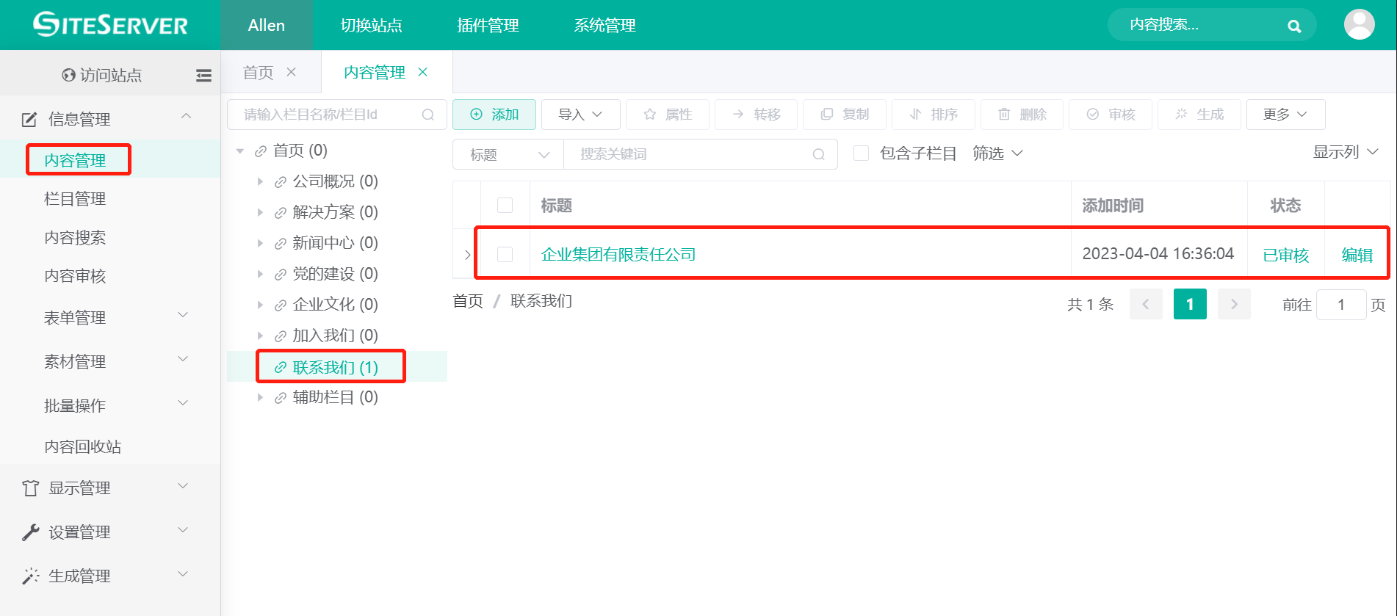Select the 解决方案 (0) tree item
The width and height of the screenshot is (1397, 616).
(x=336, y=212)
